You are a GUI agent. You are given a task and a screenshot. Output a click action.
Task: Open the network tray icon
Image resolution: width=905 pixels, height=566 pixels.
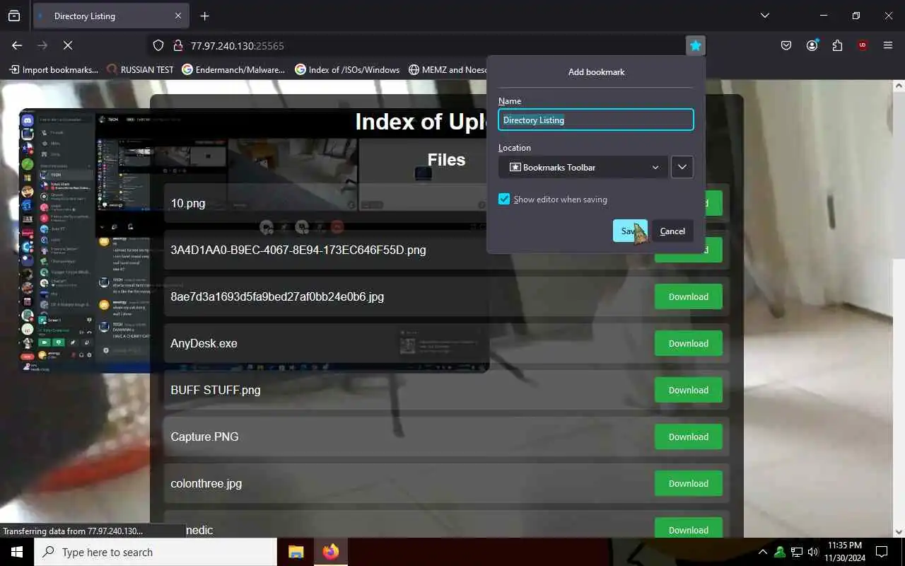(797, 552)
